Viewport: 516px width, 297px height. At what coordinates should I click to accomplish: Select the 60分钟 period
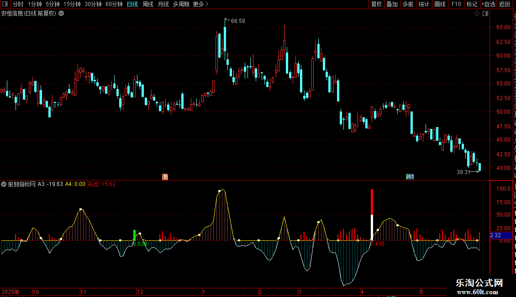pos(114,4)
